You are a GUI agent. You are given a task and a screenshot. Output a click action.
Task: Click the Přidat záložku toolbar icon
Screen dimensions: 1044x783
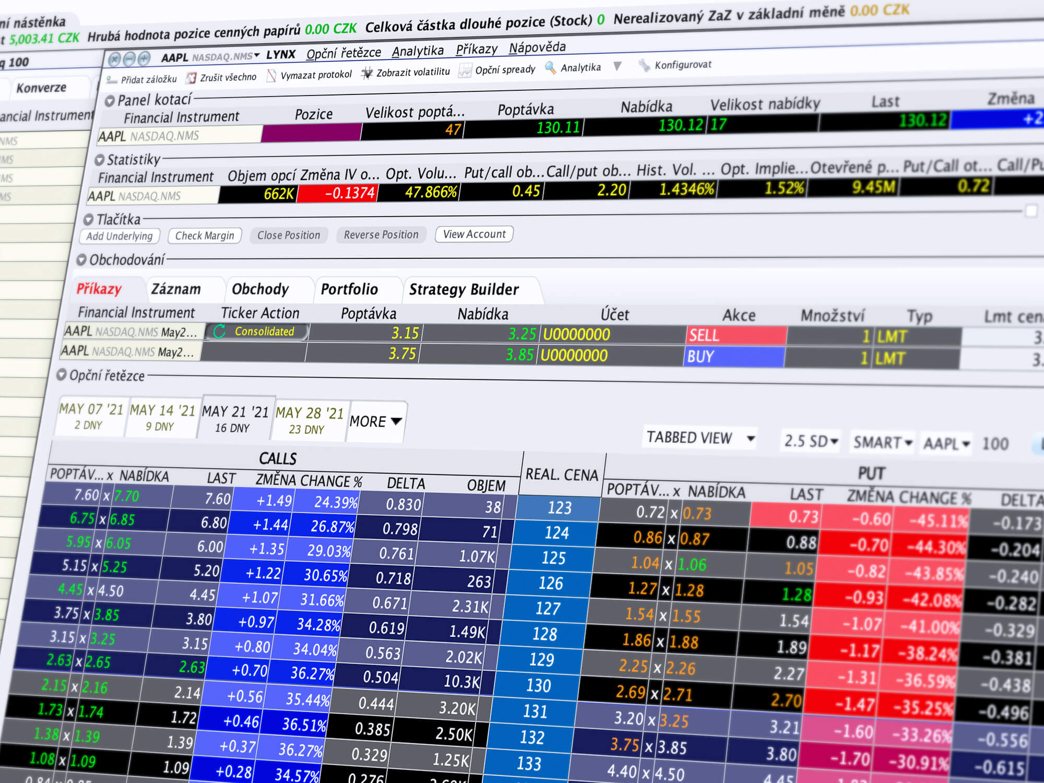point(111,80)
